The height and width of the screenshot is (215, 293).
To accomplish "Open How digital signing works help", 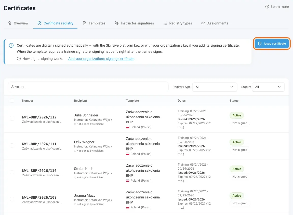I will click(40, 59).
